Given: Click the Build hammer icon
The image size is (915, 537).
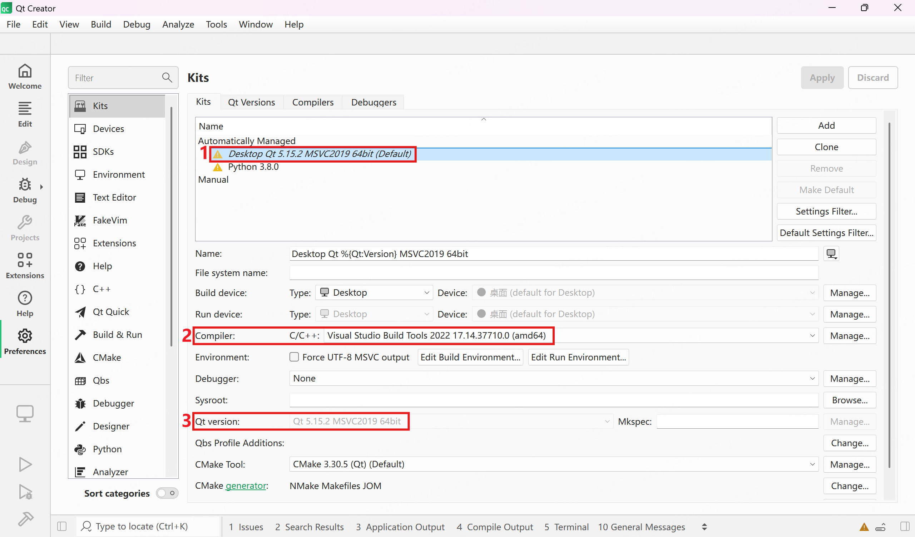Looking at the screenshot, I should click(25, 519).
